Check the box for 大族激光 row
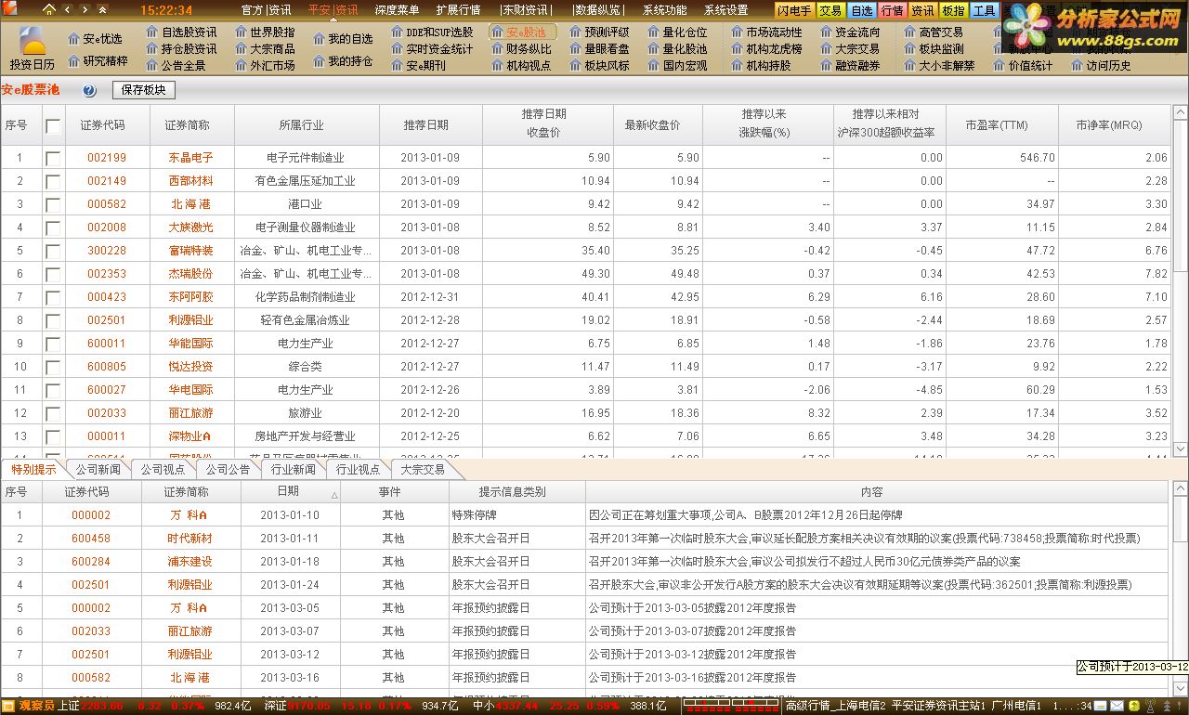Screen dimensions: 1189x715 (54, 227)
